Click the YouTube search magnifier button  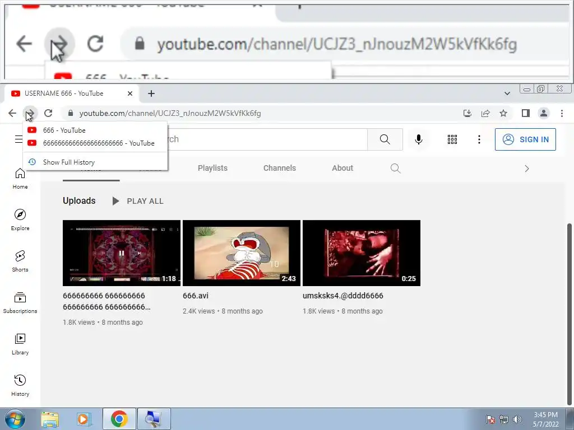[385, 139]
